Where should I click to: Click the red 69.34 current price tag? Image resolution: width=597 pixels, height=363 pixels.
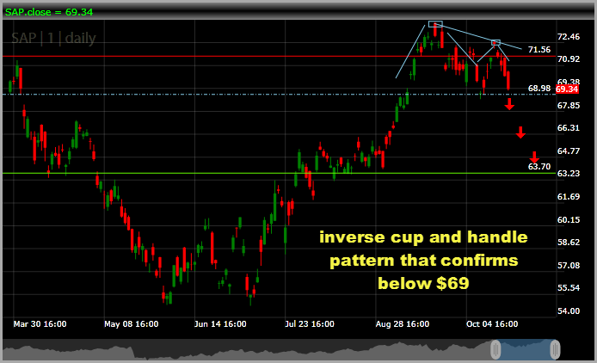point(566,89)
